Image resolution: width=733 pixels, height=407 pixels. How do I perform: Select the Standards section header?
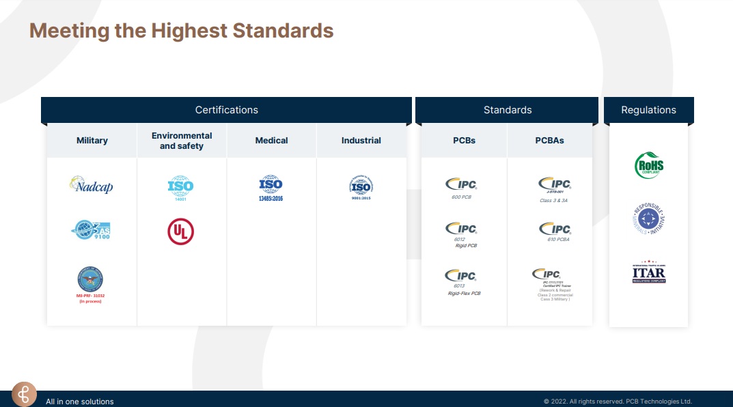pyautogui.click(x=507, y=110)
